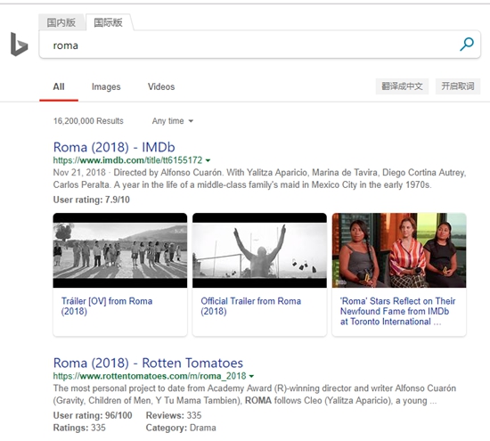Click the User rating: 7.9/10 text
Viewport: 490px width, 441px height.
click(92, 200)
